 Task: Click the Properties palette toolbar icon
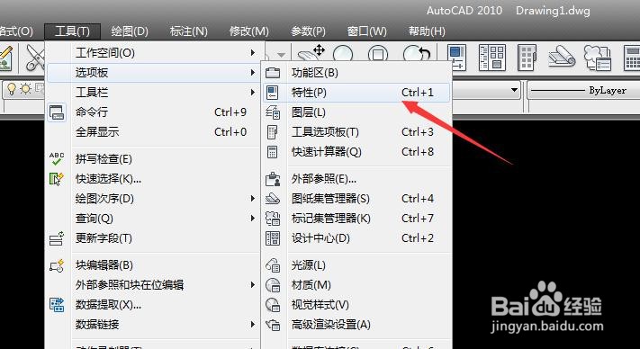[x=456, y=57]
